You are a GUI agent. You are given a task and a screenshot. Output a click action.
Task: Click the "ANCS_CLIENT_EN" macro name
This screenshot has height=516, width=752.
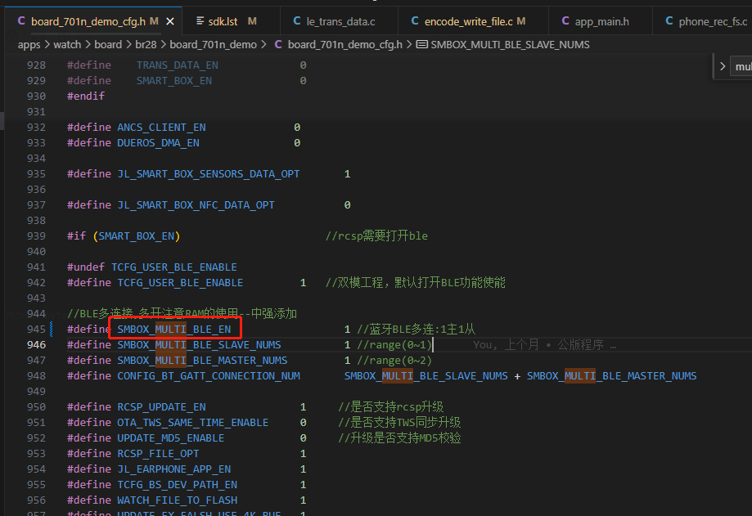pos(162,127)
